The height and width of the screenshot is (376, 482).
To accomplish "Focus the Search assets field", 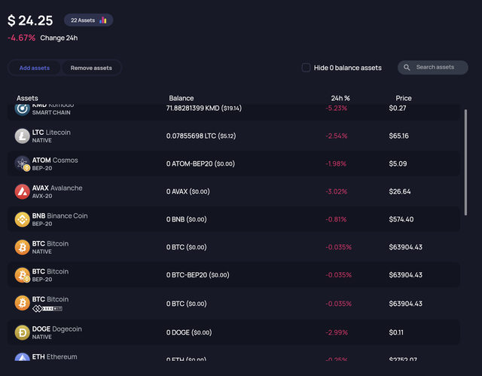I will tap(433, 67).
